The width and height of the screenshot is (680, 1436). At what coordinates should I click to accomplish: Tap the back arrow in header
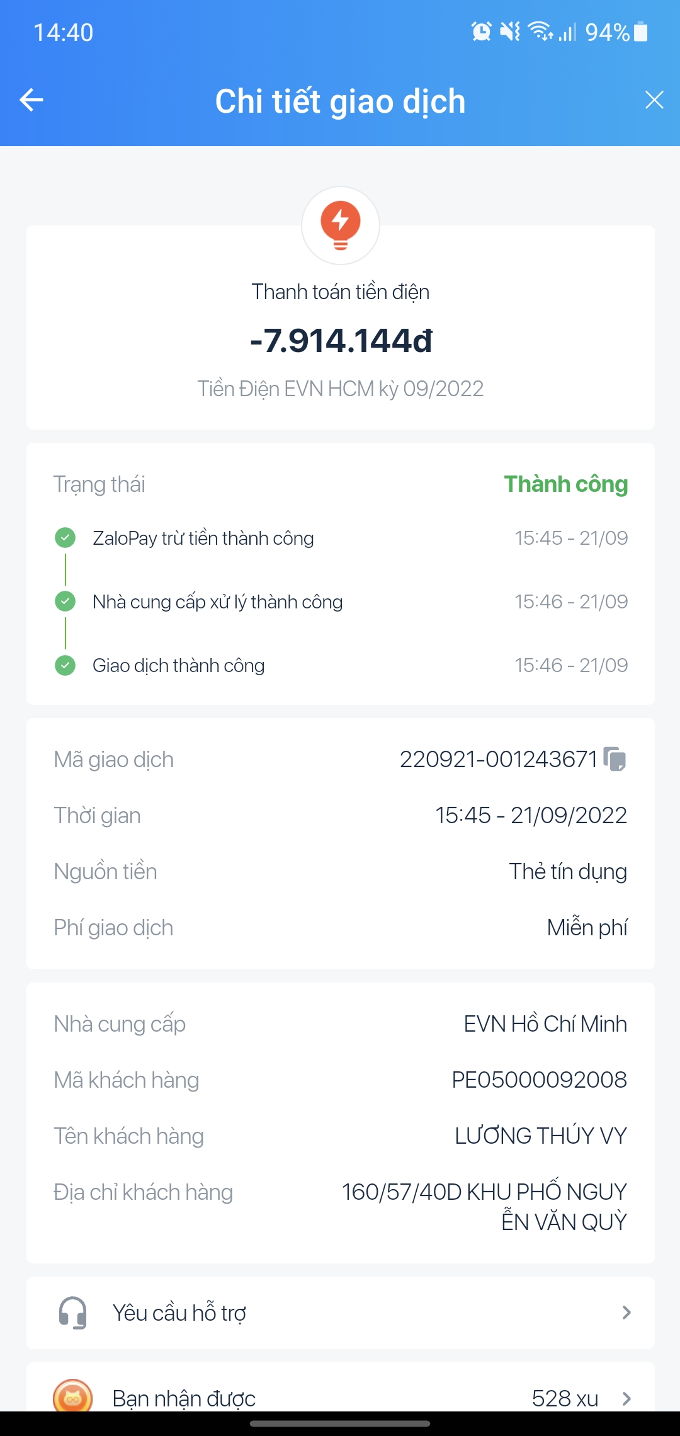coord(31,100)
